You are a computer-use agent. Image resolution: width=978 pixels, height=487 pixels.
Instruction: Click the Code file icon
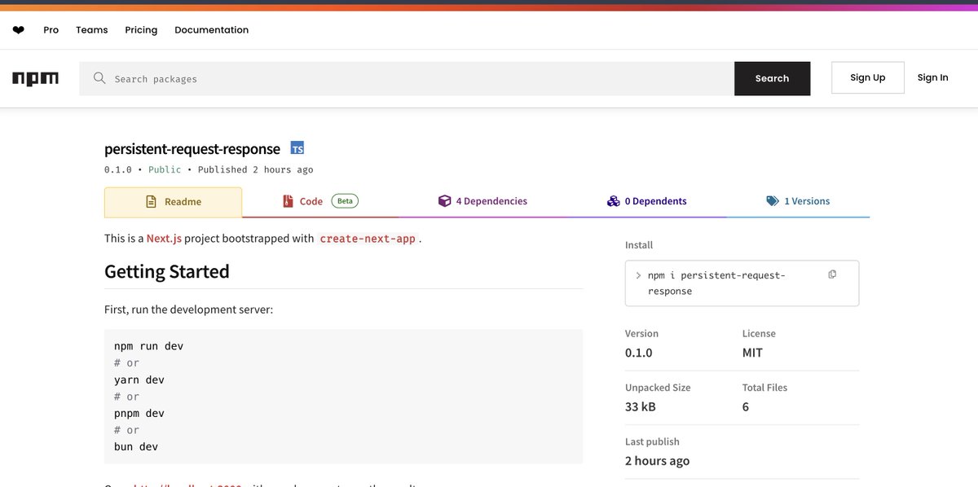click(x=287, y=201)
